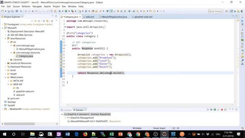The image size is (245, 138).
Task: Open OneNote from the taskbar
Action: [x=59, y=134]
